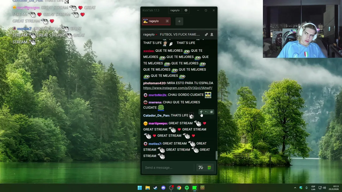Reply to the Catador_De_Pan message

tap(206, 112)
